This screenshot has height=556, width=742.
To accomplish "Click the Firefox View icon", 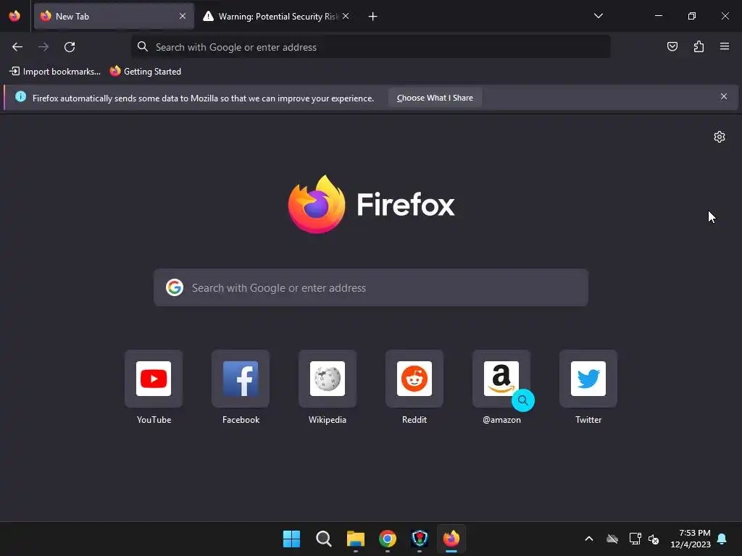I will tap(14, 16).
